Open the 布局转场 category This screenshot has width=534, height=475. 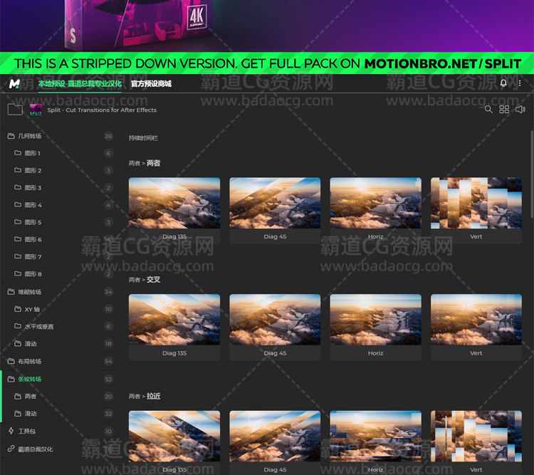click(x=58, y=361)
